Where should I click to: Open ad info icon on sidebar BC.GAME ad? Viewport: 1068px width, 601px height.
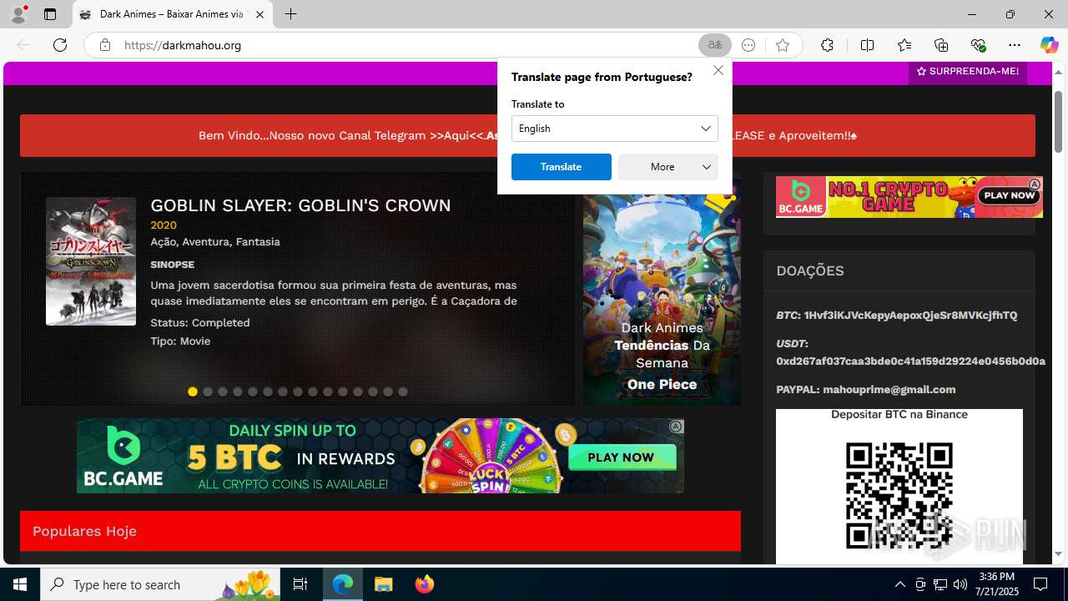[x=1035, y=184]
